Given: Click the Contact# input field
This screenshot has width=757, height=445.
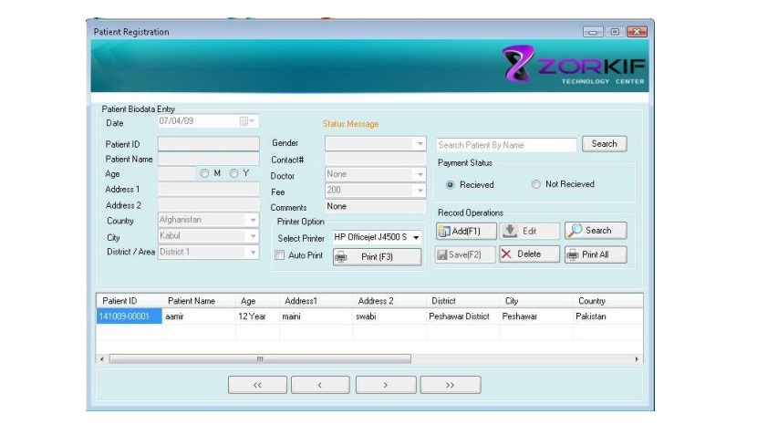Looking at the screenshot, I should coord(375,160).
